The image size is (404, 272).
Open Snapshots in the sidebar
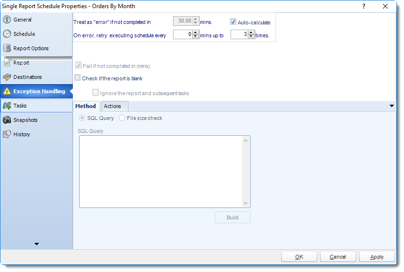pos(36,120)
